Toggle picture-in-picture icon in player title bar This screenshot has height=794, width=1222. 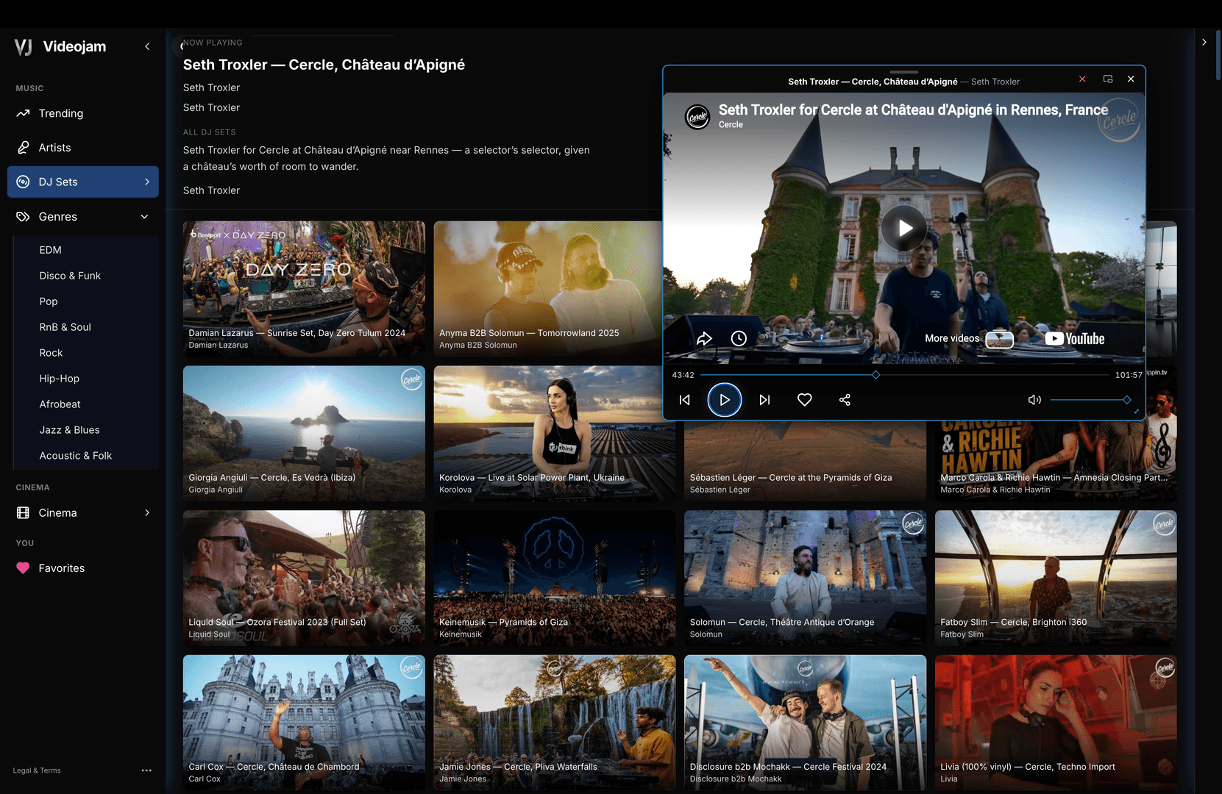pos(1108,79)
